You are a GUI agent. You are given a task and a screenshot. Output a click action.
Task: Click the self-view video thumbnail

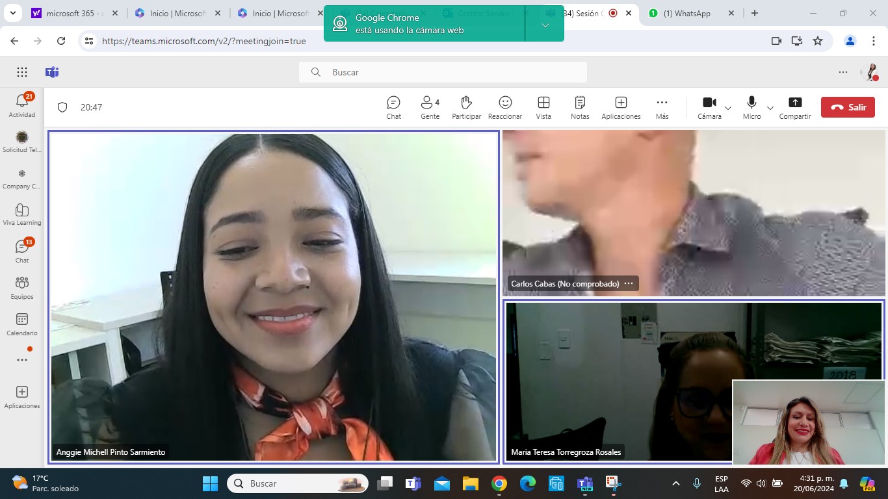(809, 422)
